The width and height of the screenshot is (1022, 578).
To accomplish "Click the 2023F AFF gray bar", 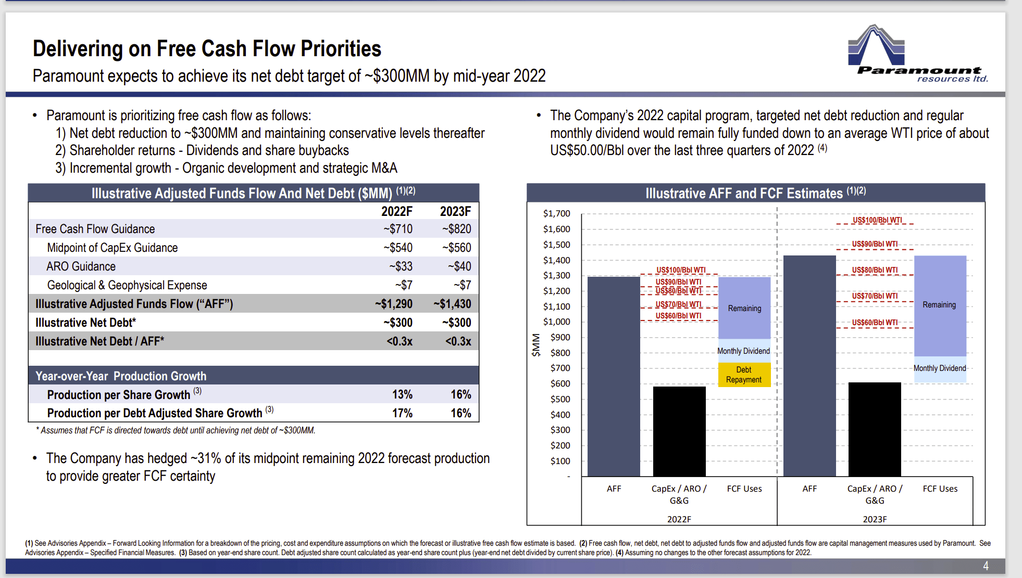I will (809, 366).
